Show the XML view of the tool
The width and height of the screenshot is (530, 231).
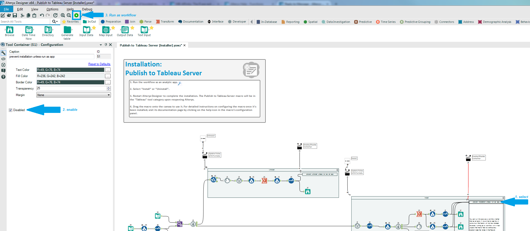[3, 59]
